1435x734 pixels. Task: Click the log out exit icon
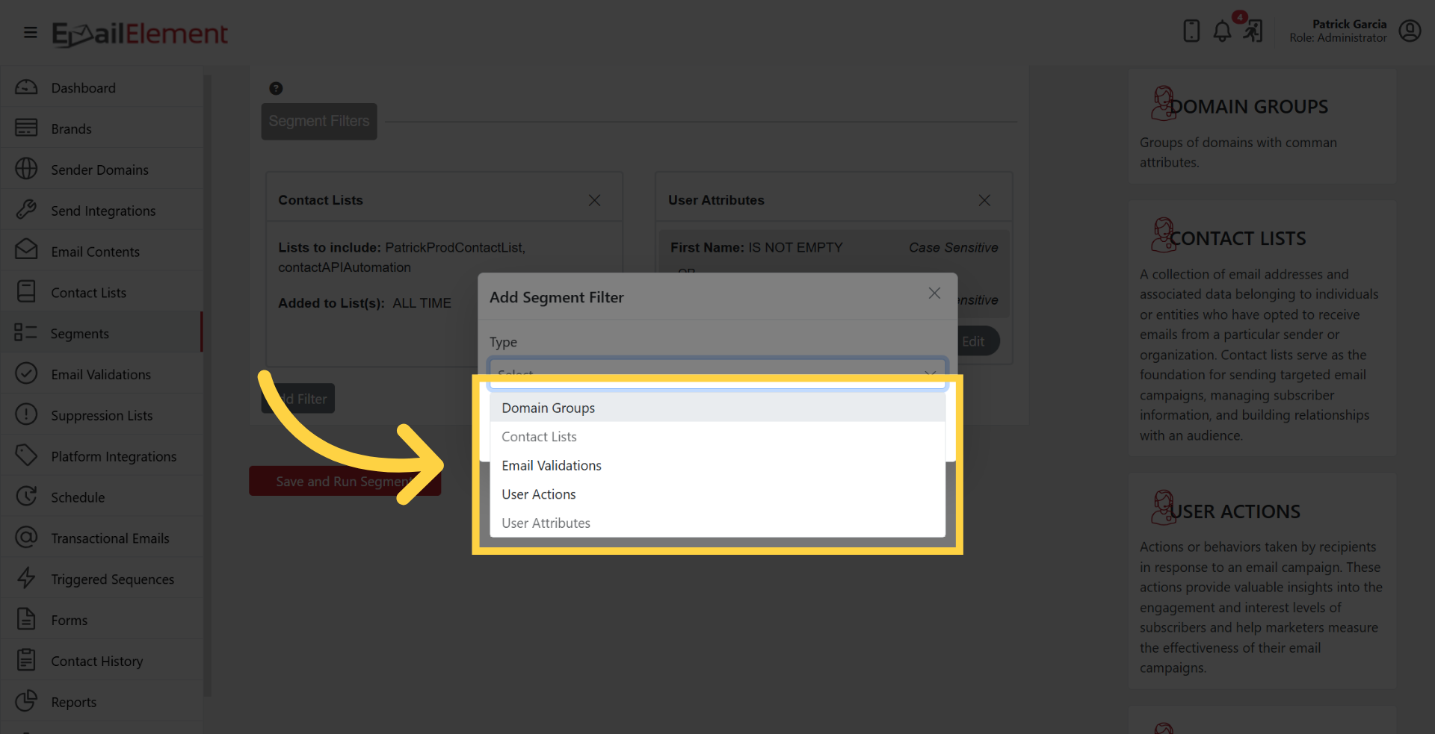tap(1253, 31)
